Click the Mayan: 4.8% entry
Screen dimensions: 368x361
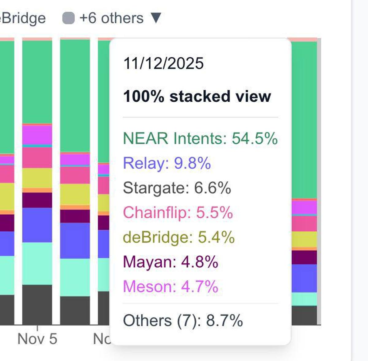pos(171,262)
